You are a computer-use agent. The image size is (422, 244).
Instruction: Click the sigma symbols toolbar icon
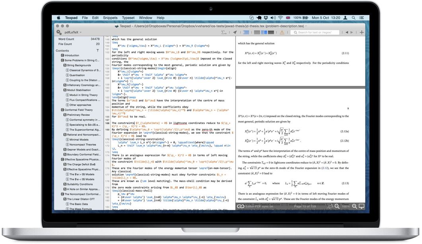[224, 32]
